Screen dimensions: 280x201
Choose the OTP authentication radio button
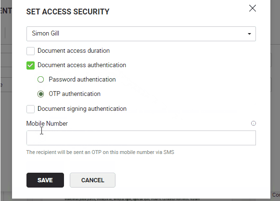pyautogui.click(x=41, y=94)
